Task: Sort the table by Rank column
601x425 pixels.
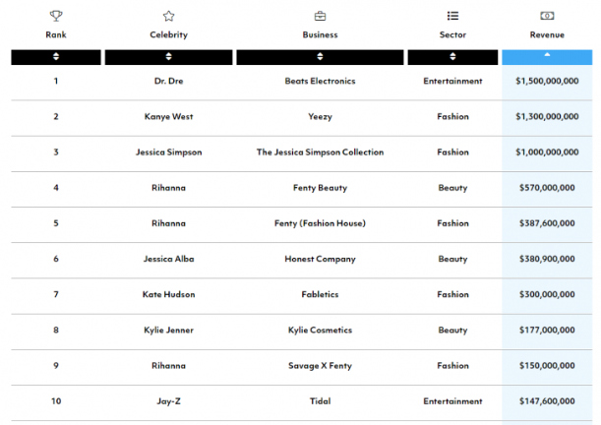Action: tap(56, 57)
